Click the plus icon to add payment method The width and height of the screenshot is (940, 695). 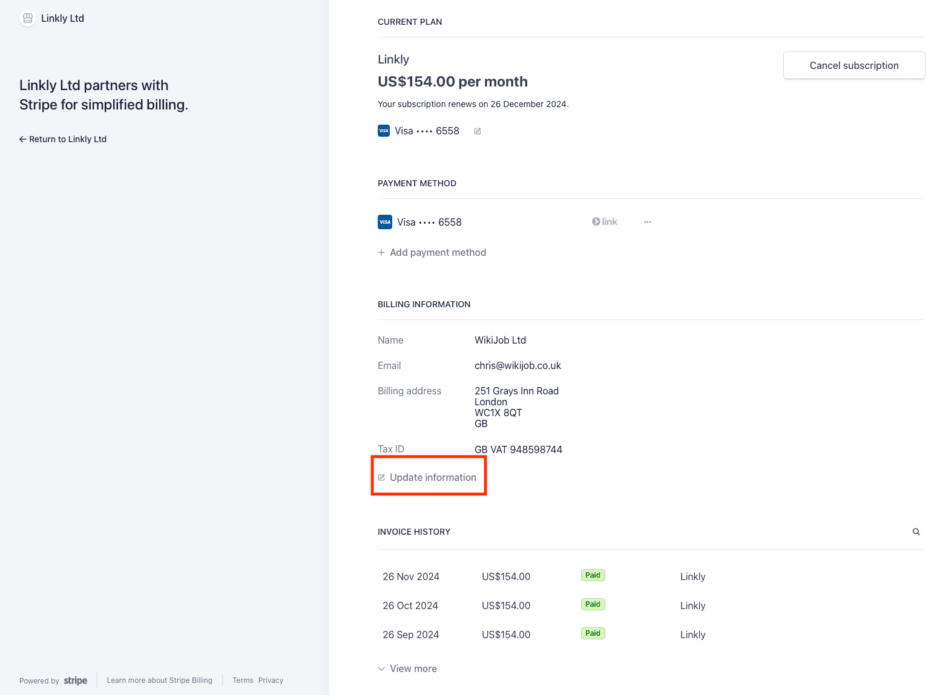pyautogui.click(x=381, y=252)
